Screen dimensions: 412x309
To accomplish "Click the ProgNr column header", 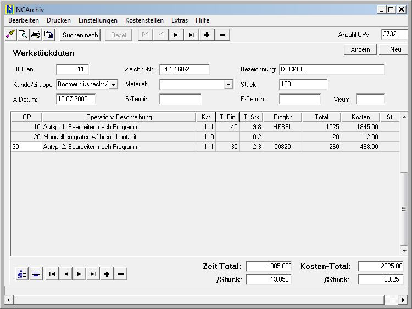I will coord(282,117).
